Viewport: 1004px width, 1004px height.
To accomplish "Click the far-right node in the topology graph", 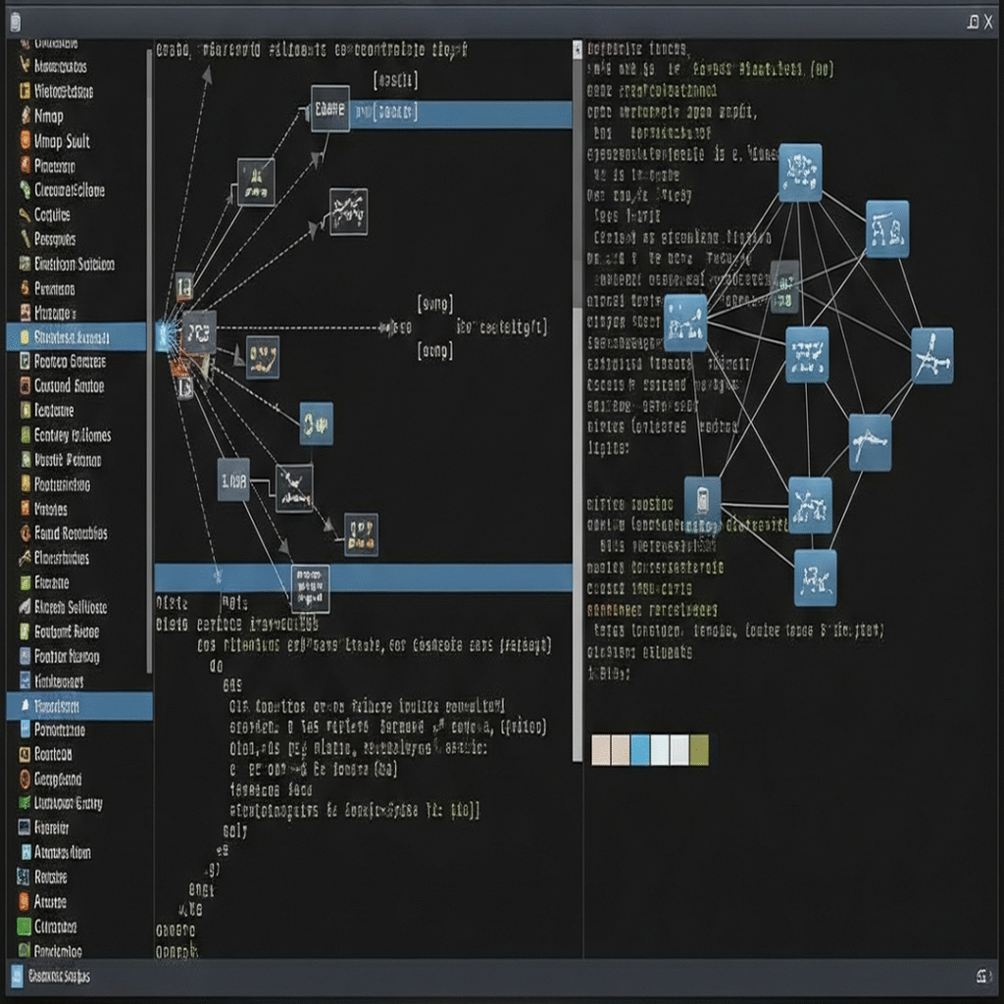I will coord(931,355).
